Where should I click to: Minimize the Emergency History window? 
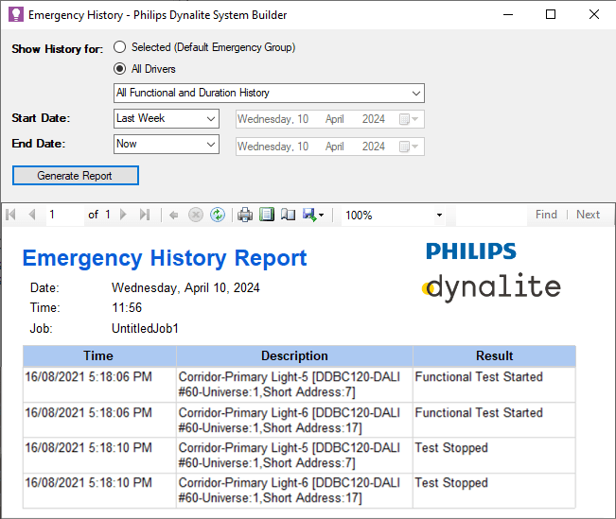(x=508, y=14)
